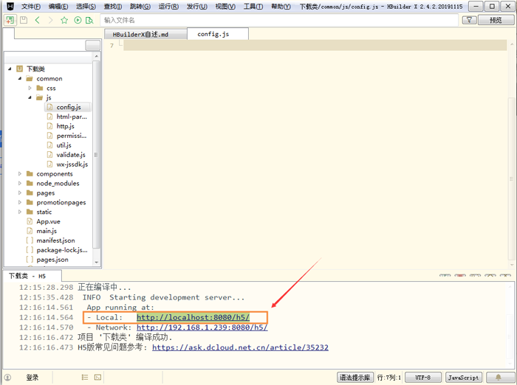This screenshot has width=517, height=385.
Task: Click the HBuilder X logo icon
Action: click(10, 6)
